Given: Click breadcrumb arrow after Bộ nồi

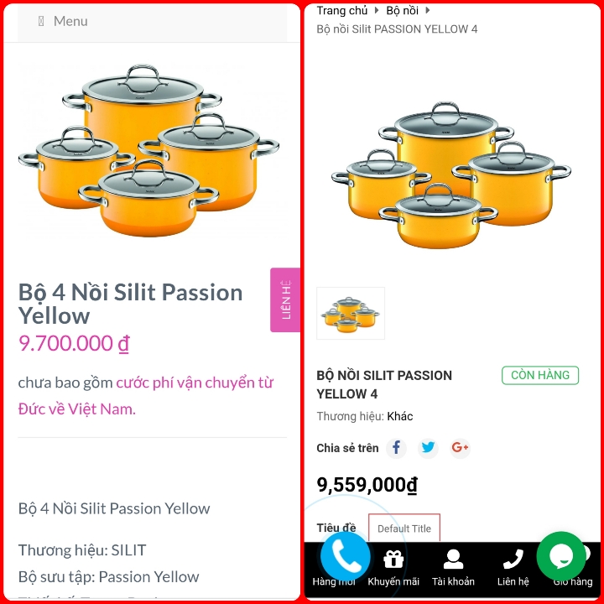Looking at the screenshot, I should (x=428, y=10).
